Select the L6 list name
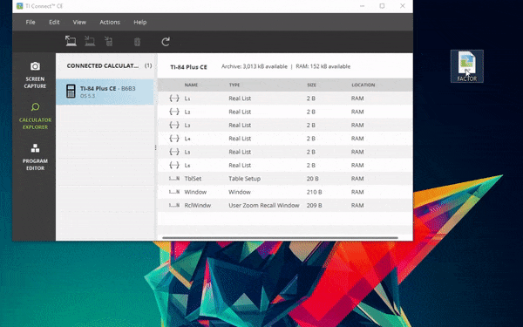The width and height of the screenshot is (523, 327). [187, 165]
